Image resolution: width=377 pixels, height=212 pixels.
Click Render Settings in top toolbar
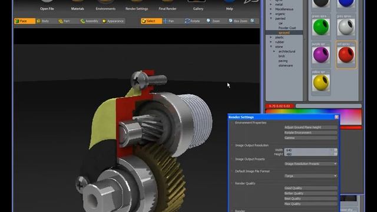137,5
